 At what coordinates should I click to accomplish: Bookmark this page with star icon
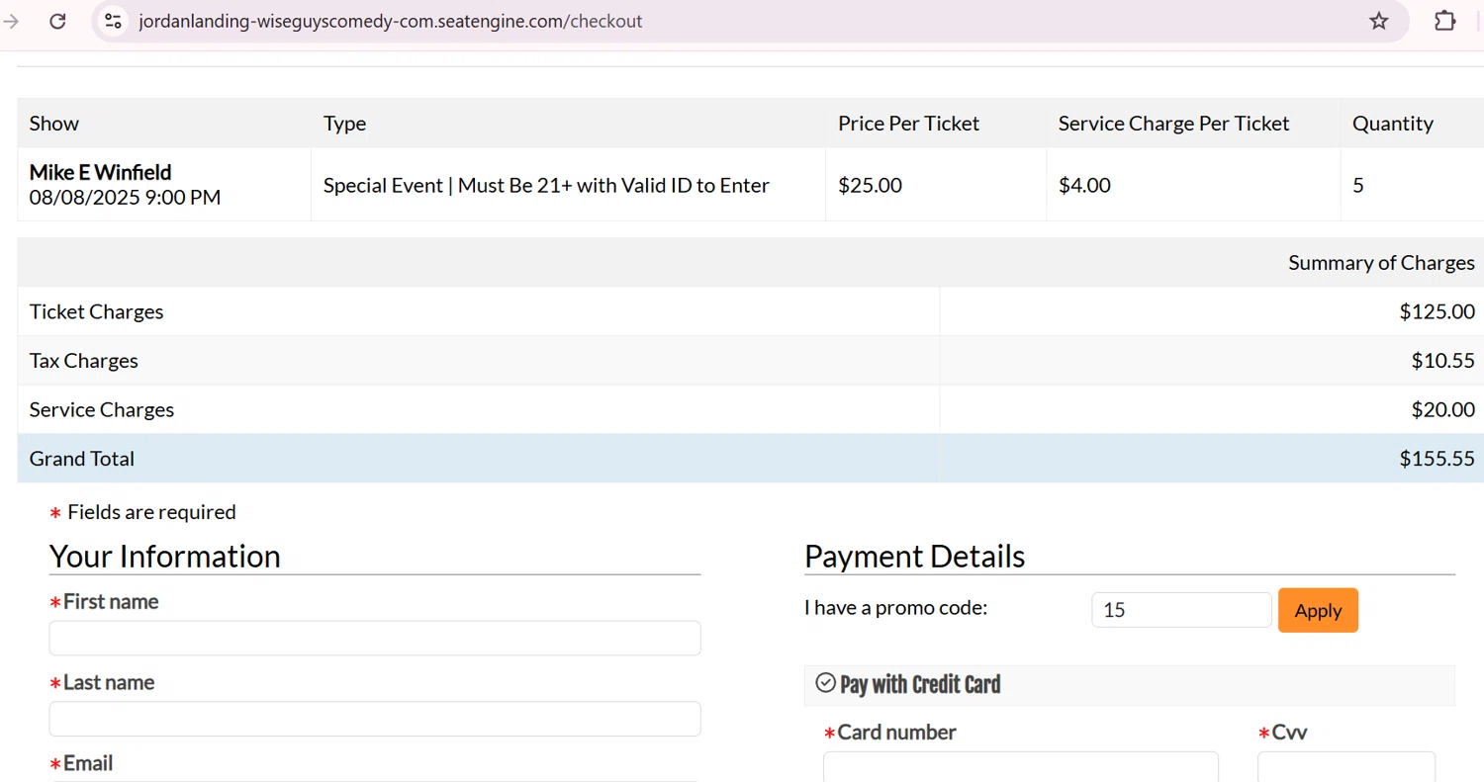click(1379, 21)
